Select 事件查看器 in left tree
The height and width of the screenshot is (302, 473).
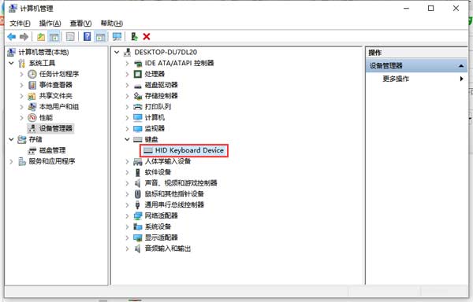55,85
